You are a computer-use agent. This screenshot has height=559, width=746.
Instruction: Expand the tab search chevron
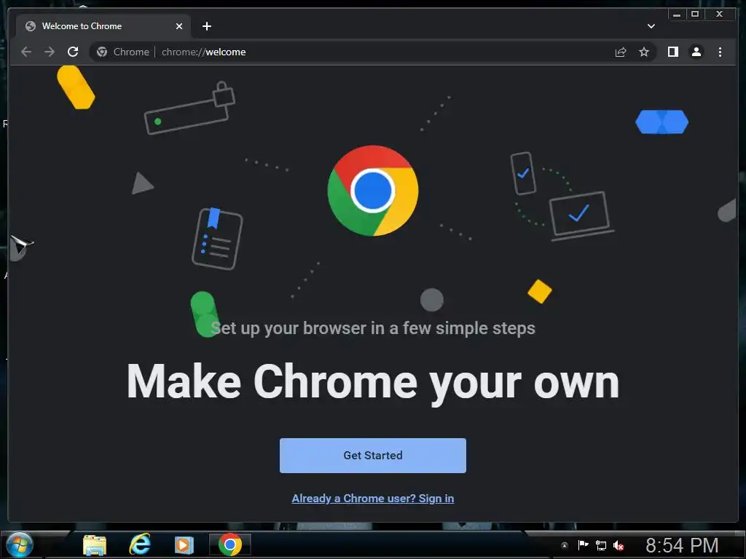pyautogui.click(x=651, y=26)
